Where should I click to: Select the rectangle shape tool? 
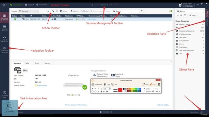[x=92, y=92]
